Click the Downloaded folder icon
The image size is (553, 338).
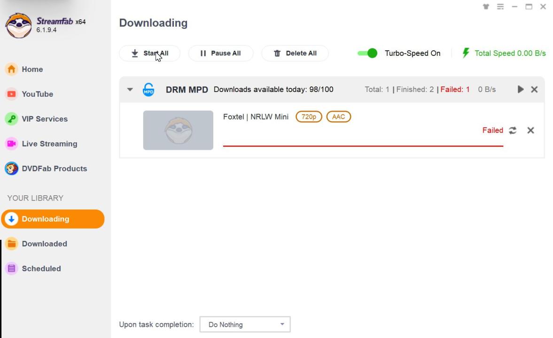tap(11, 244)
